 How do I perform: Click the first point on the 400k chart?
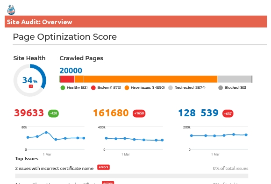point(107,138)
